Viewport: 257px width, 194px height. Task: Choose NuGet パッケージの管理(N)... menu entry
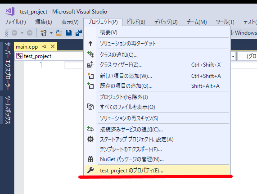point(157,159)
